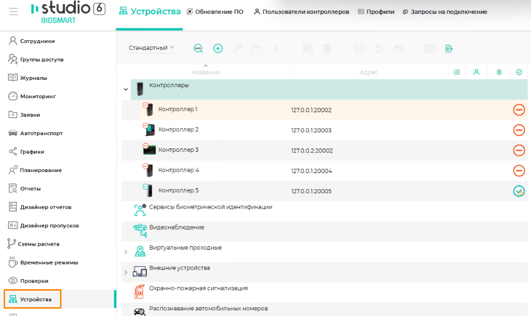Screen dimensions: 531x316
Task: Expand the Виртуальные проходные group
Action: pos(126,252)
